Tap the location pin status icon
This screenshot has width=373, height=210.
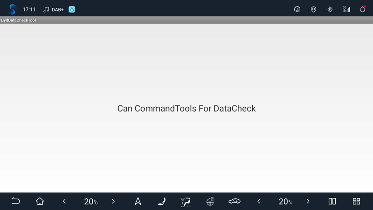[313, 9]
